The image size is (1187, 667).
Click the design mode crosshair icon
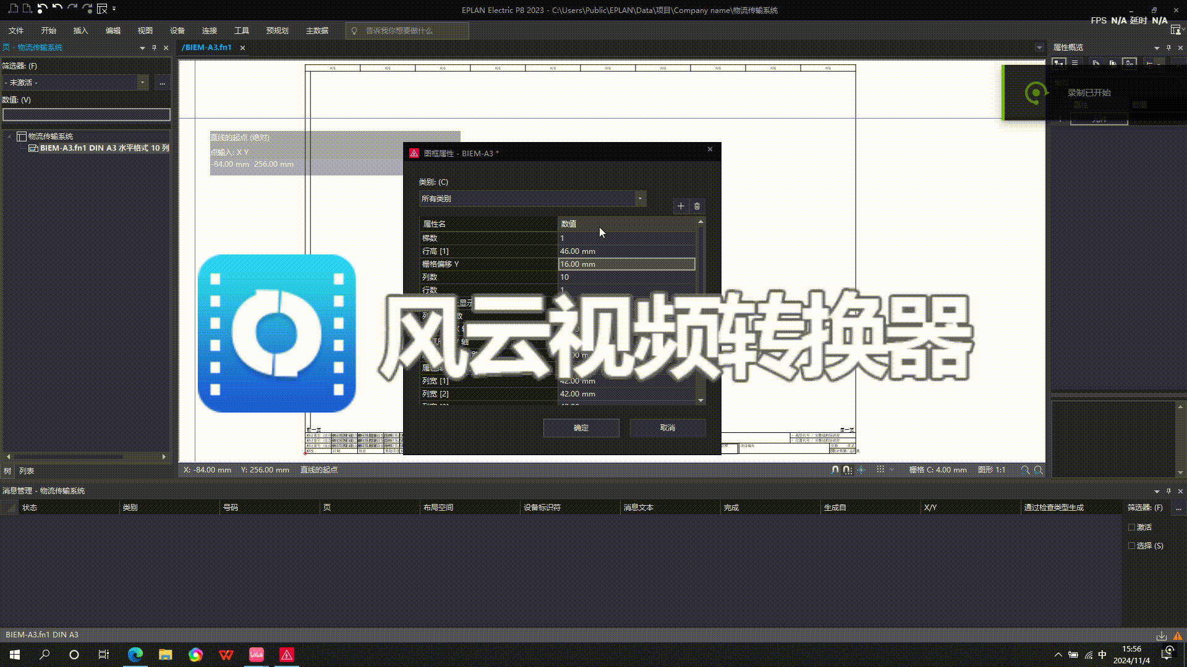point(861,470)
